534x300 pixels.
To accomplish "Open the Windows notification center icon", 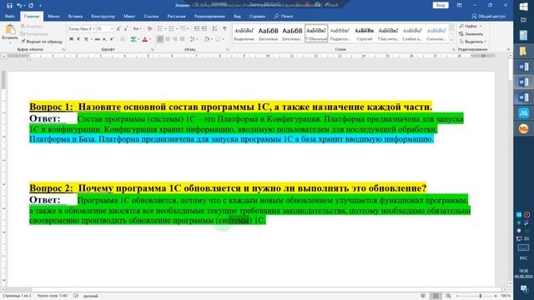I will (524, 289).
